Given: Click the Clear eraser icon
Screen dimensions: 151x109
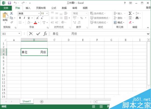Looking at the screenshot, I should pos(130,22).
